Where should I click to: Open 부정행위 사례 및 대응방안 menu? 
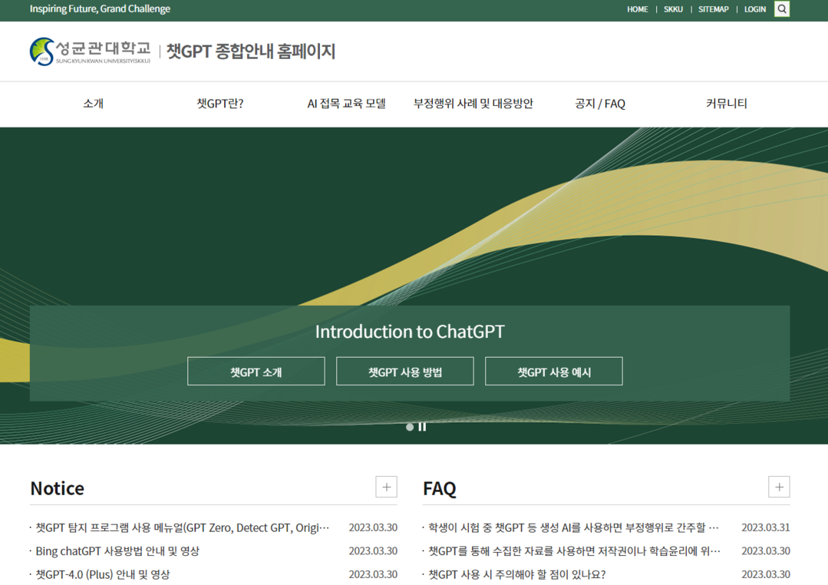pos(473,104)
